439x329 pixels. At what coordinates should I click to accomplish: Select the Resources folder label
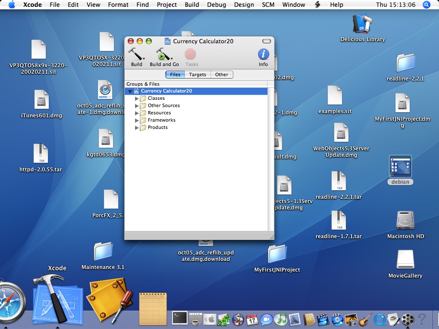(159, 113)
